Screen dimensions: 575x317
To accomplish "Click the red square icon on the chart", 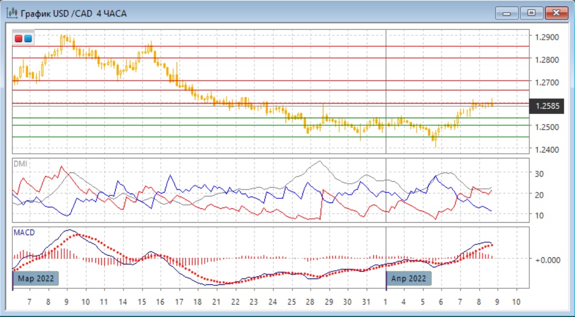I will [19, 39].
